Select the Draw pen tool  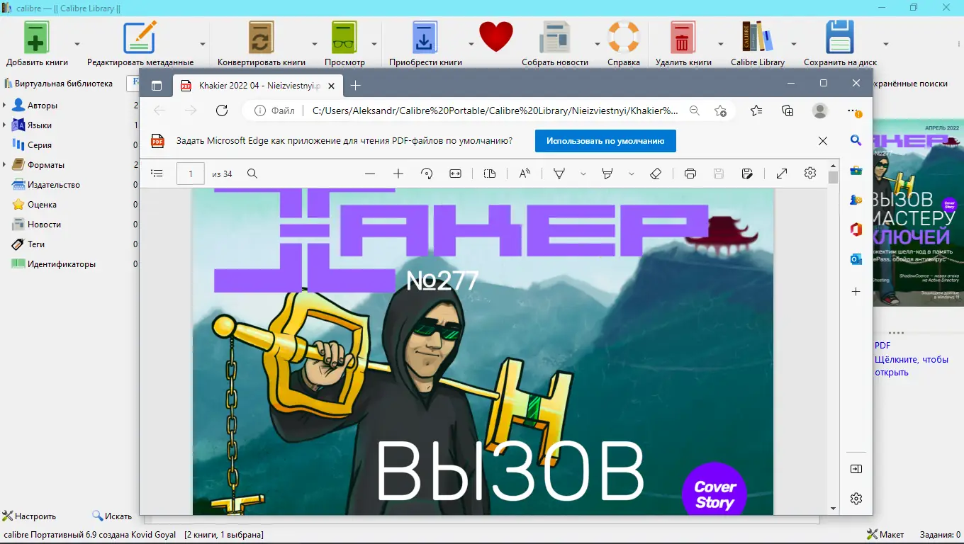pyautogui.click(x=559, y=174)
